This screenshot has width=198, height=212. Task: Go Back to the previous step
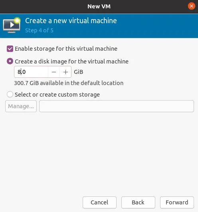[x=138, y=202]
